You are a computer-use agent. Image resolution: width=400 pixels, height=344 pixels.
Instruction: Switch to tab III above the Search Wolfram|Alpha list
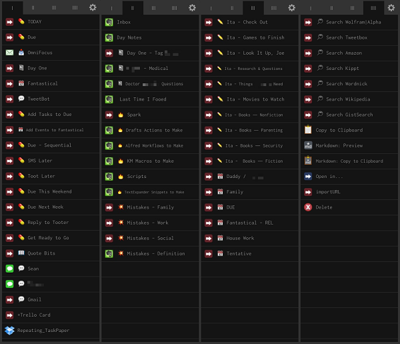352,7
